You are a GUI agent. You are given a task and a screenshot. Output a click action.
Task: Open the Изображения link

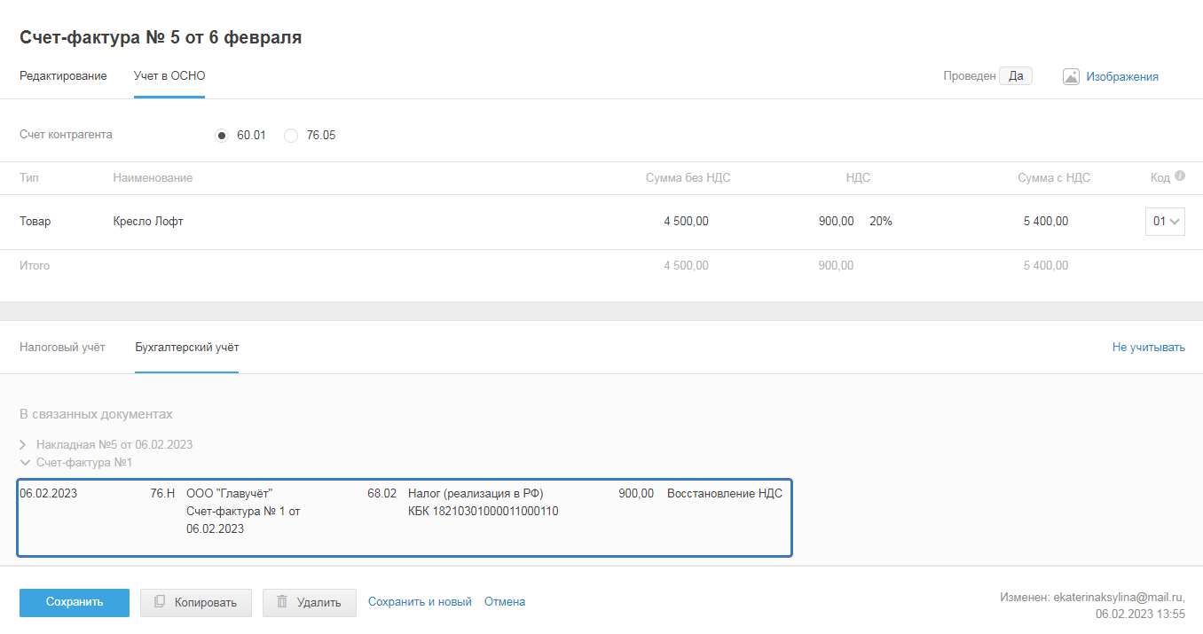1122,77
